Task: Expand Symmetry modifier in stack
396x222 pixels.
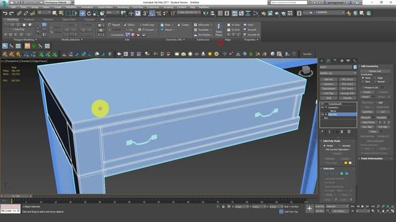Action: [x=326, y=107]
